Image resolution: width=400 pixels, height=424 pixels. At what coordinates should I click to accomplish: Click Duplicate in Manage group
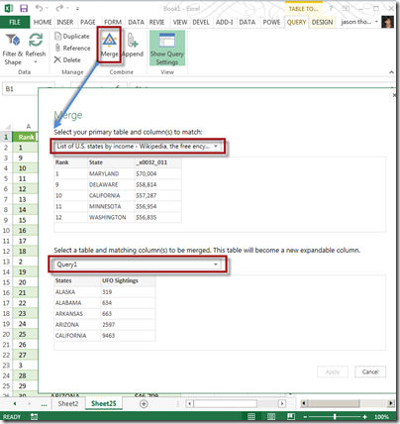tap(72, 36)
